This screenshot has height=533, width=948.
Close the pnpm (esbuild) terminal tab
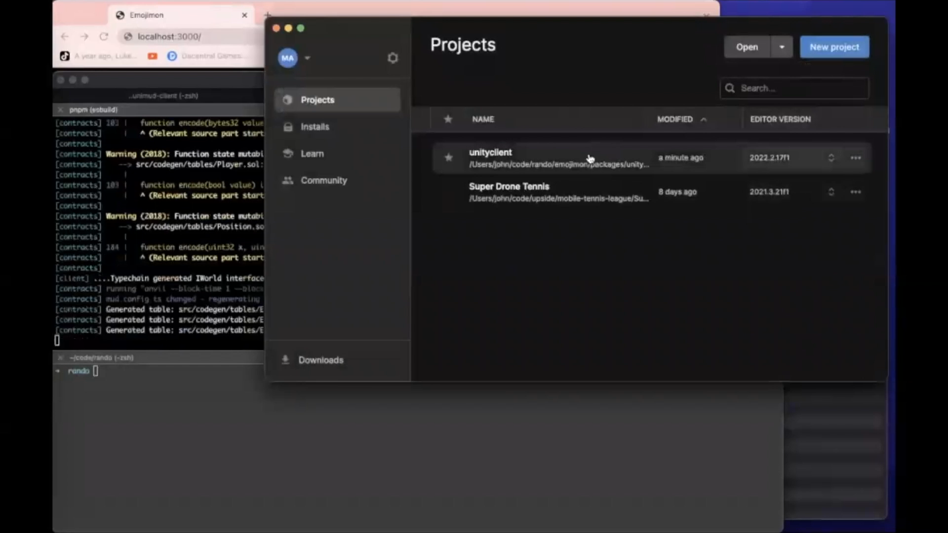pyautogui.click(x=60, y=110)
